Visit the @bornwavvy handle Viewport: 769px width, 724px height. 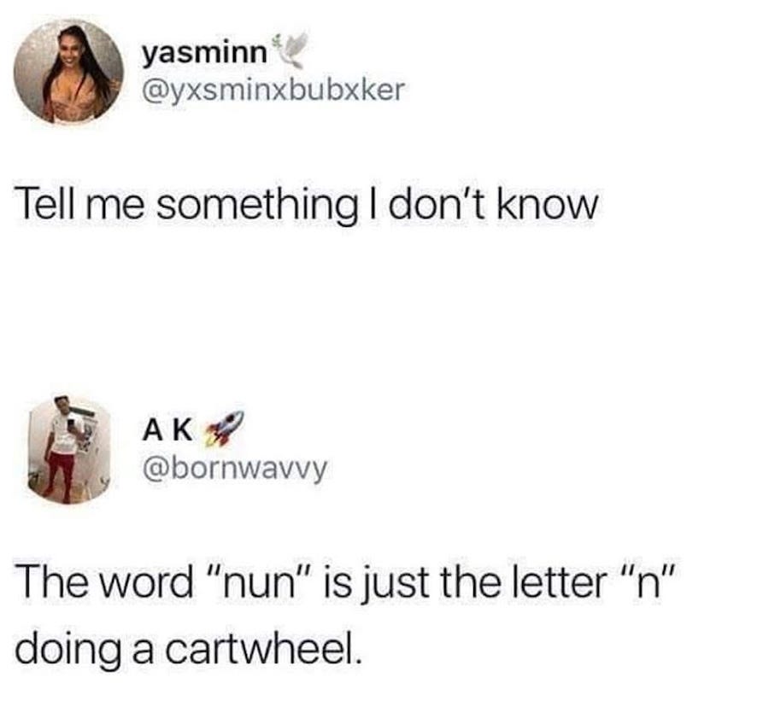[234, 470]
